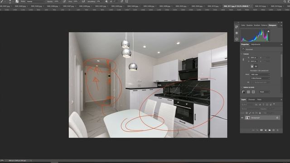290x163 pixels.
Task: Click the brush angle icon
Action: (x=111, y=1)
